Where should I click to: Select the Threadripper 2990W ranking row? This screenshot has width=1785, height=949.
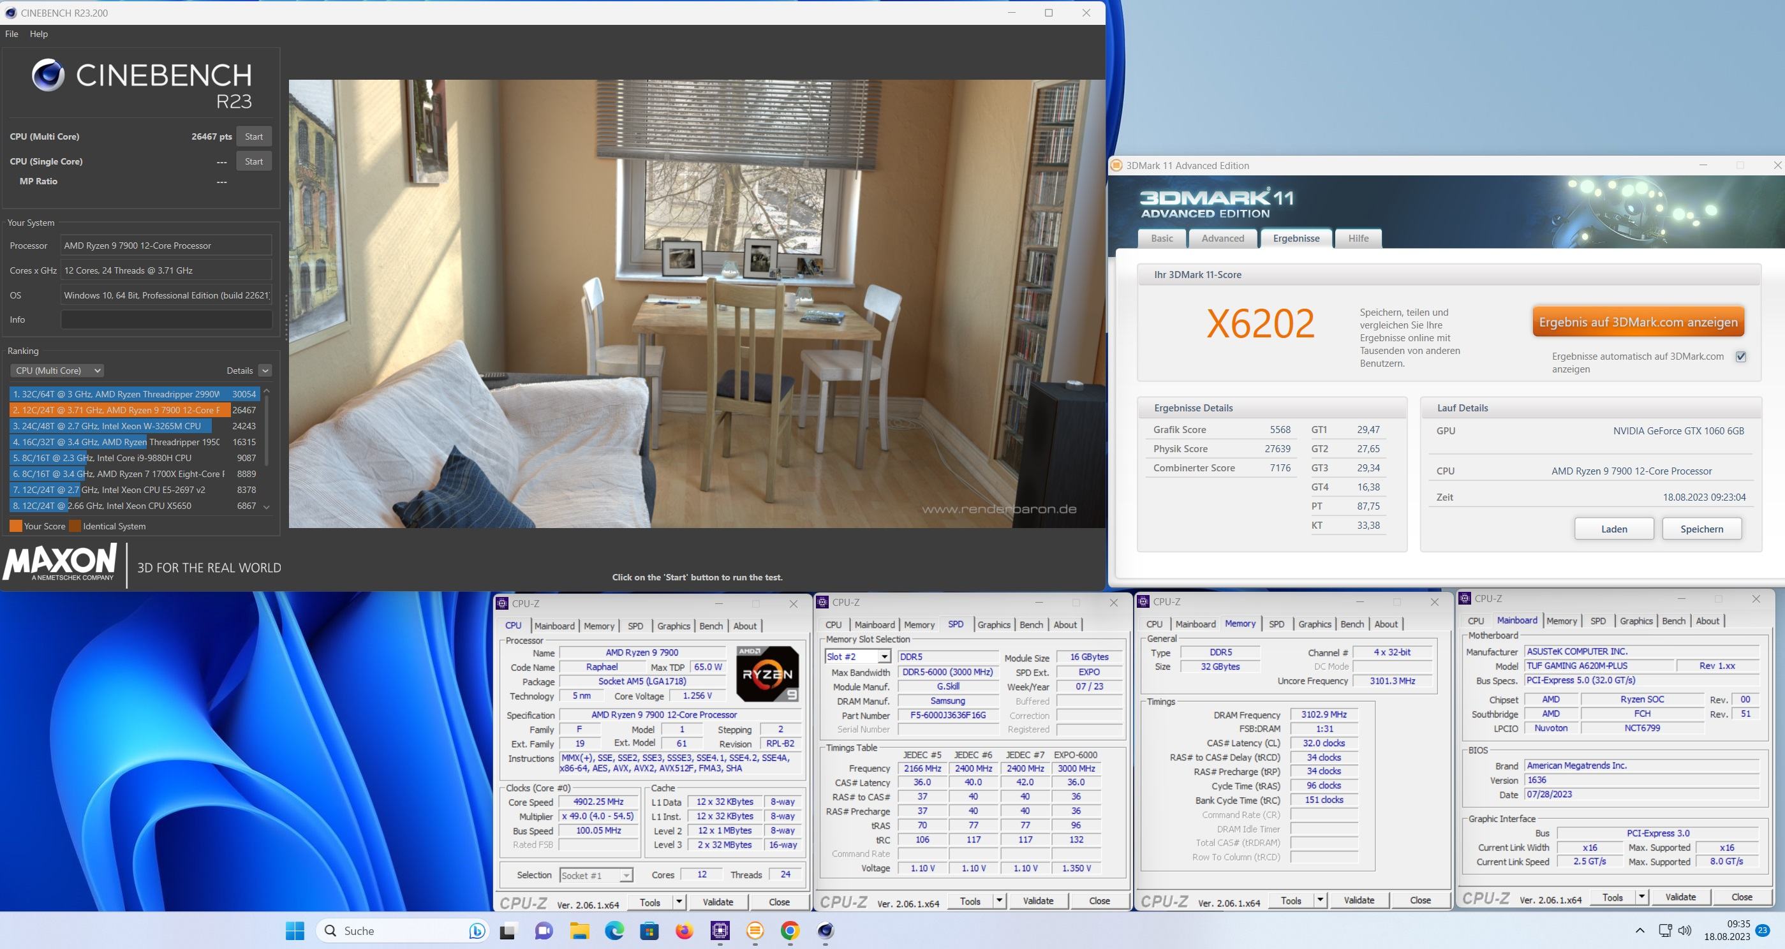point(135,394)
